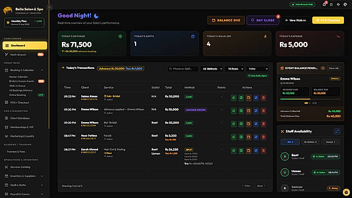Open Multi-Branch in the sidebar
This screenshot has height=198, width=352.
[24, 55]
